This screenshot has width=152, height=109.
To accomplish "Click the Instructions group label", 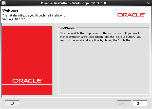I will click(68, 28).
